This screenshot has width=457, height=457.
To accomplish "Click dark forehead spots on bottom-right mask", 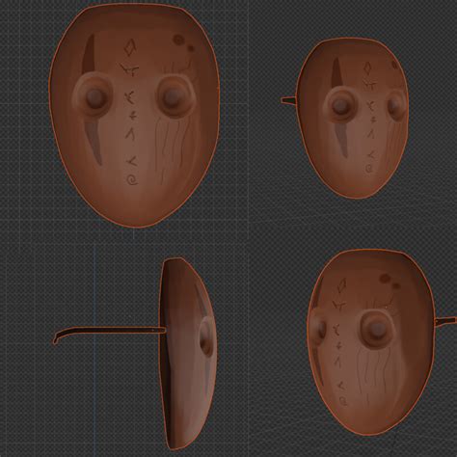I will click(x=389, y=281).
